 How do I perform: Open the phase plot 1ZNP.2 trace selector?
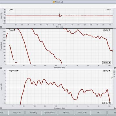tap(106, 30)
